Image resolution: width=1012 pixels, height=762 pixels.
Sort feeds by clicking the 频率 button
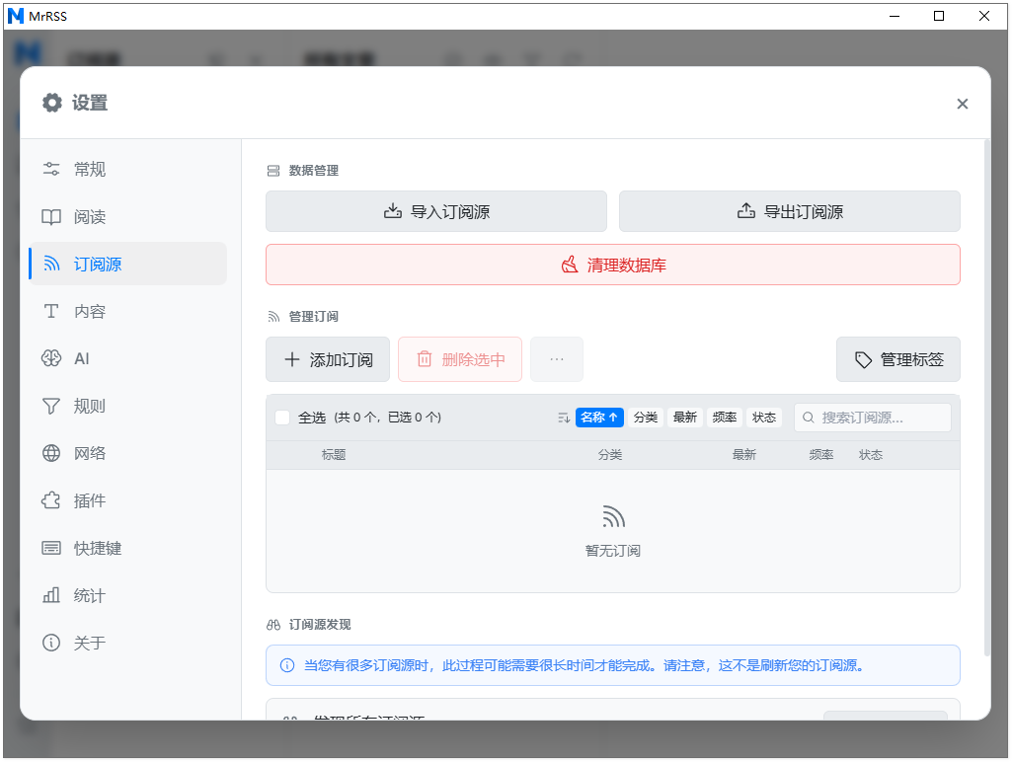[x=724, y=418]
